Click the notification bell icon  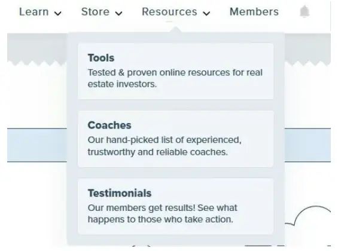(x=304, y=11)
